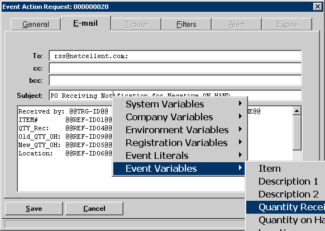325x231 pixels.
Task: Click the 'QTY_Rec:' line in message body
Action: [x=65, y=128]
